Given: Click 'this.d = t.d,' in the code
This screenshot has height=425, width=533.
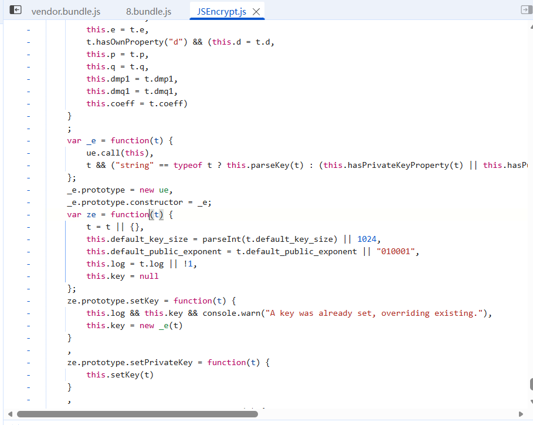Looking at the screenshot, I should tap(243, 42).
